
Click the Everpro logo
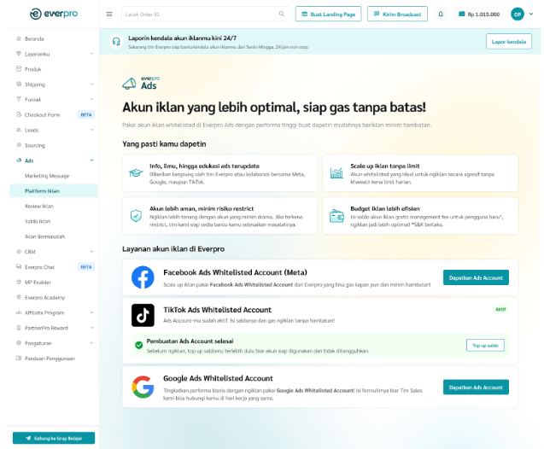(54, 14)
